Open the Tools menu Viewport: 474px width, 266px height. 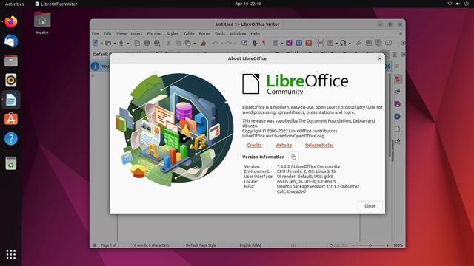pyautogui.click(x=220, y=34)
